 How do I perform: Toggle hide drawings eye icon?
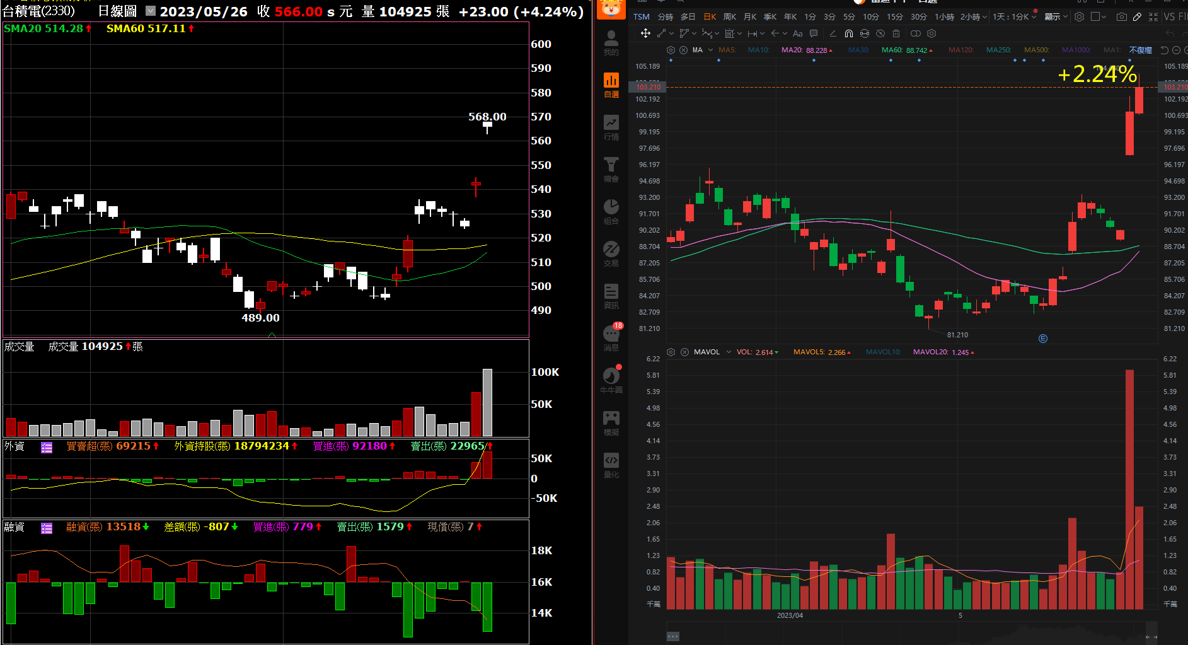(x=880, y=33)
